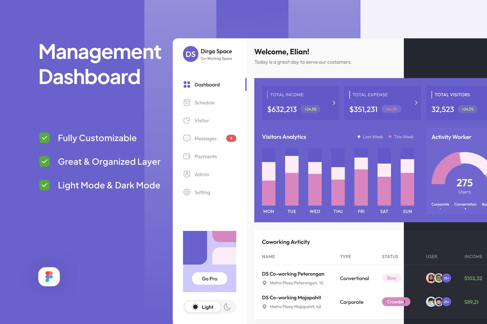Click the Light Mode & Dark Mode checkbox
The width and height of the screenshot is (487, 324).
[44, 185]
